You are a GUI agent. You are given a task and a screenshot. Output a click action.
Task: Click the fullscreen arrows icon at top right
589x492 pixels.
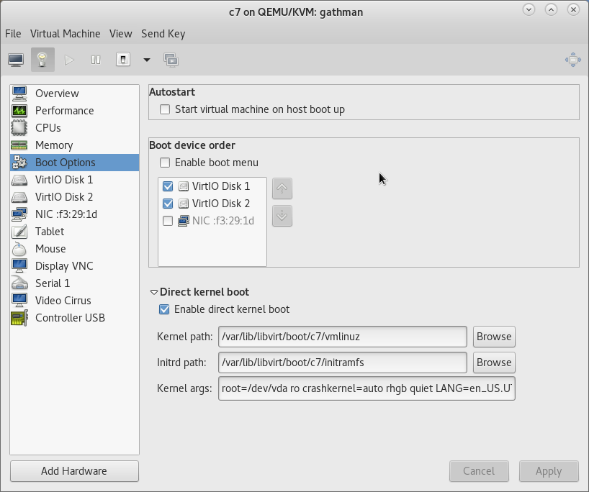pos(573,60)
